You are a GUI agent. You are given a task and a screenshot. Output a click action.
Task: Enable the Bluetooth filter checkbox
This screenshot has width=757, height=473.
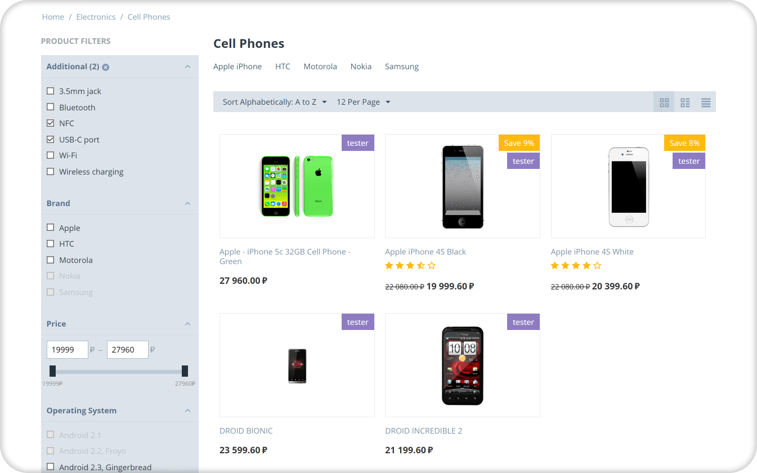[x=51, y=108]
